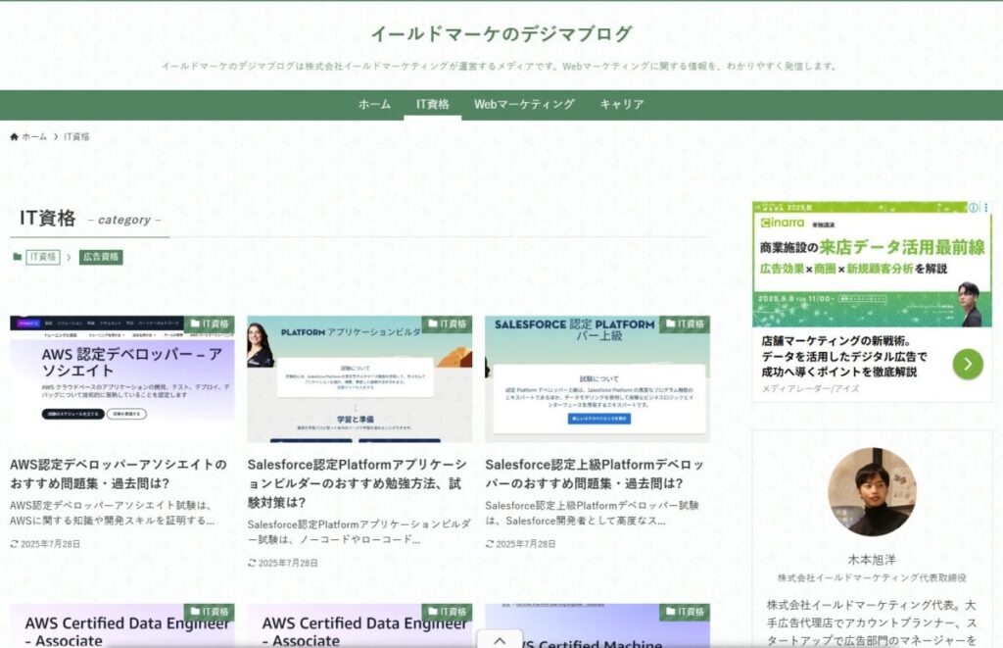
Task: Click IT資格 label on AWS Certified Machine card
Action: (685, 612)
